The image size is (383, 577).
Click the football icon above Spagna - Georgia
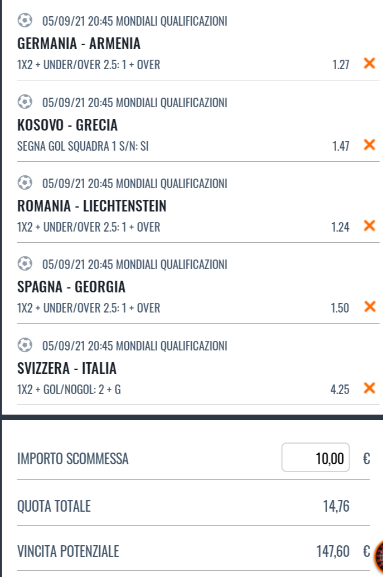point(25,263)
